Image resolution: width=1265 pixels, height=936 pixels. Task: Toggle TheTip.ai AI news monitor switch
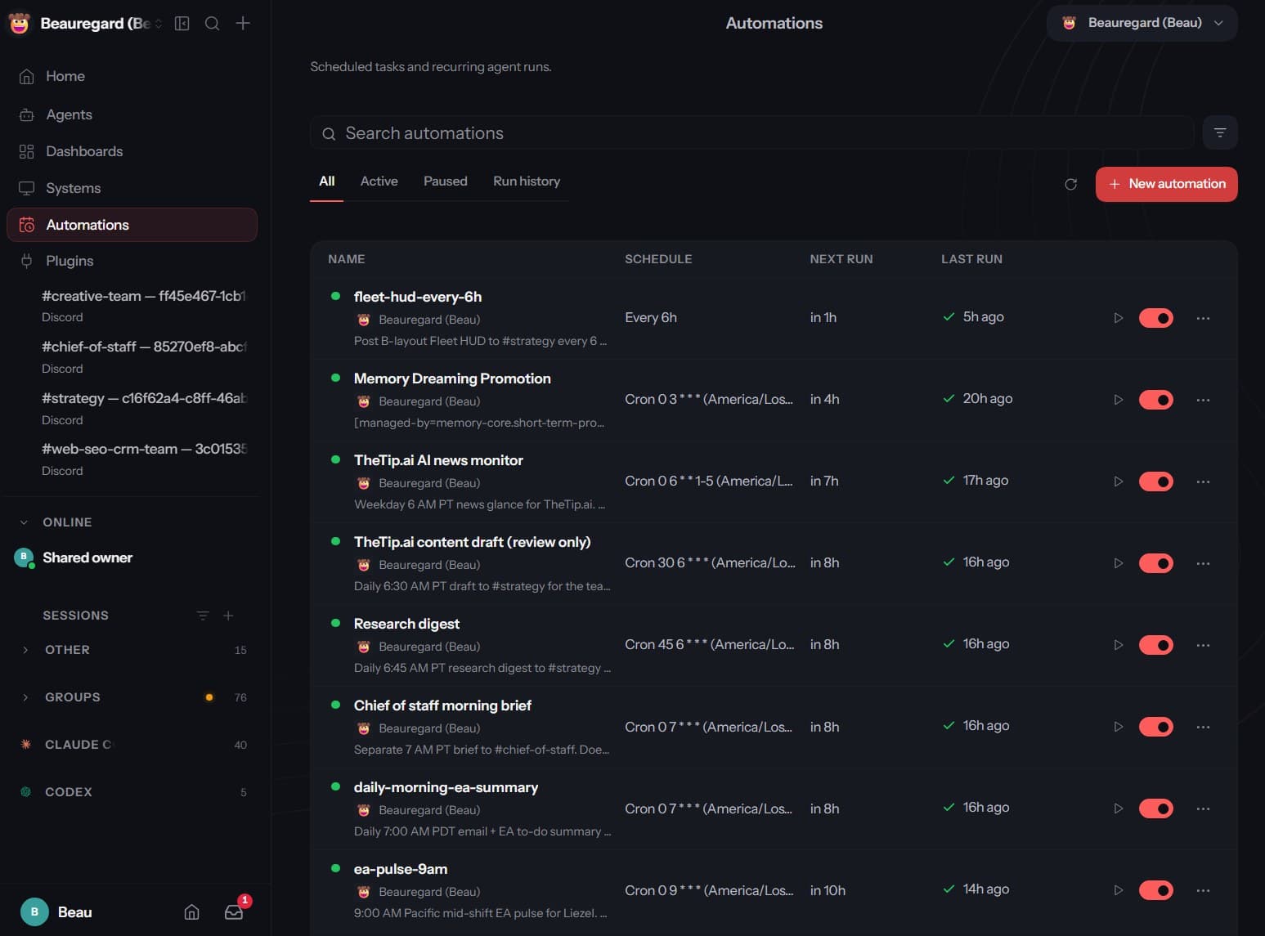[1155, 481]
